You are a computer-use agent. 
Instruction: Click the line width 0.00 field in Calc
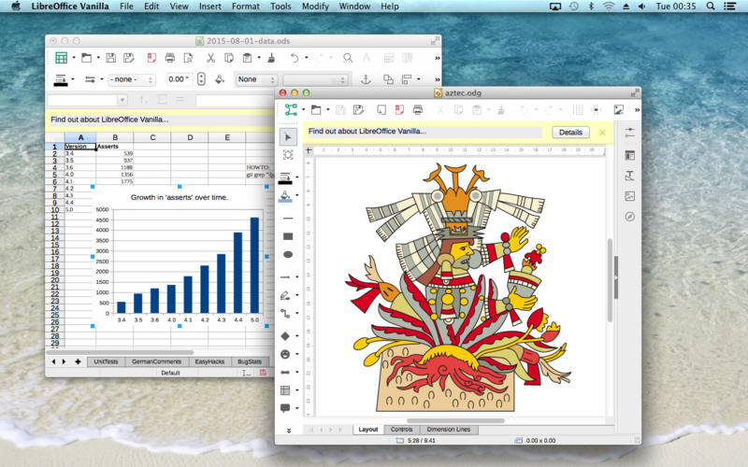179,79
